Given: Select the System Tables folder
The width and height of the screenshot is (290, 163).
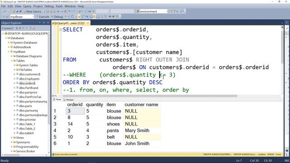Looking at the screenshot, I should (x=28, y=65).
